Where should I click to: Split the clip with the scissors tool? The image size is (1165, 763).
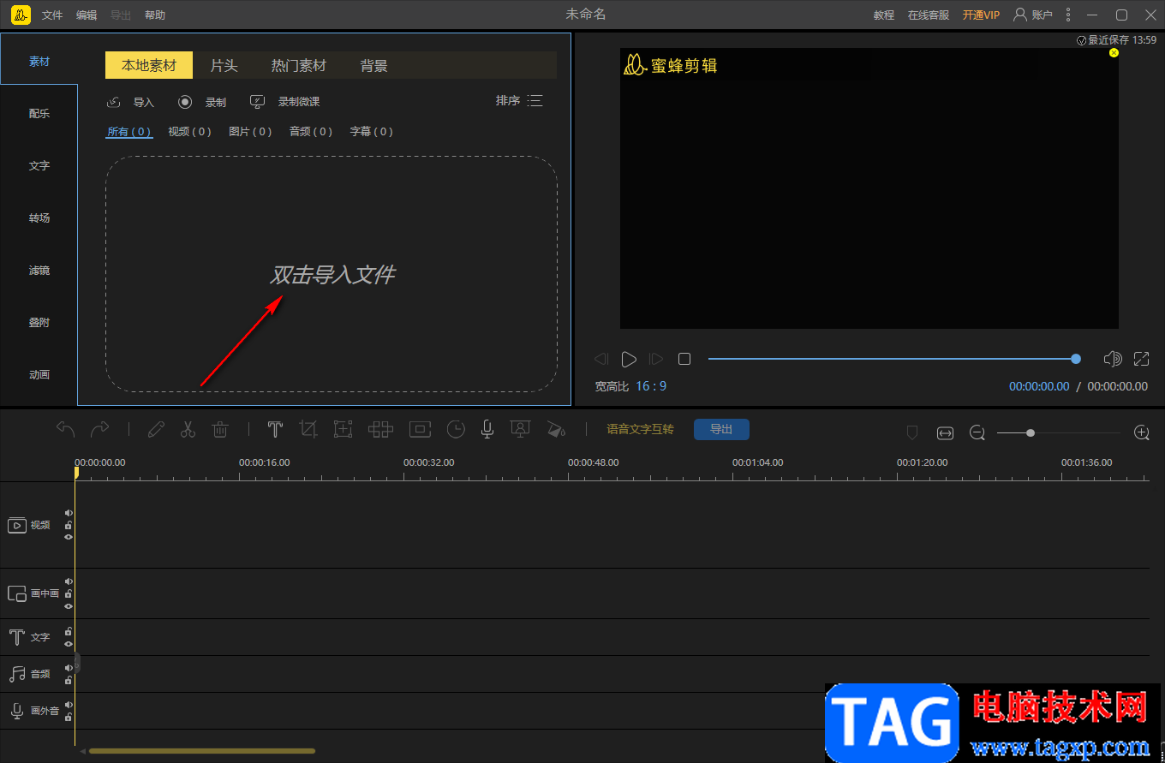[188, 429]
